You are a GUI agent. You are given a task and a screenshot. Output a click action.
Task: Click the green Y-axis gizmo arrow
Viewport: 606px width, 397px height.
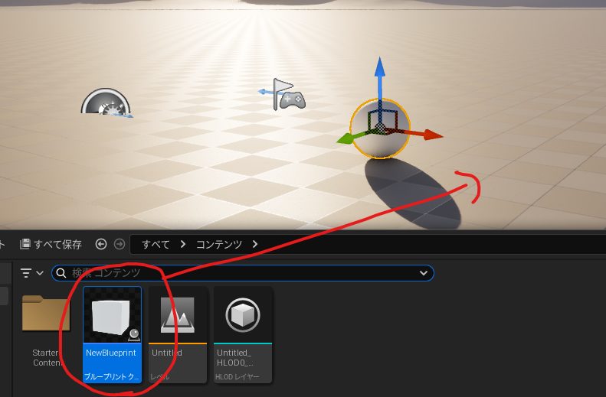click(x=346, y=139)
